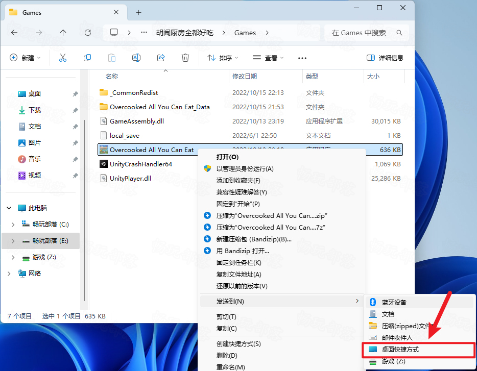Unpin Downloads using its pin icon
477x371 pixels.
pyautogui.click(x=75, y=110)
